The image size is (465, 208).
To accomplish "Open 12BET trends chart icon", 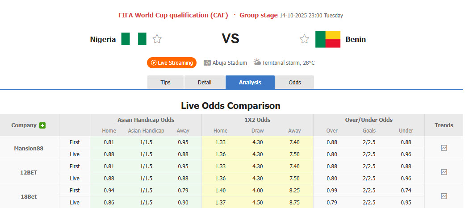I will coord(444,172).
